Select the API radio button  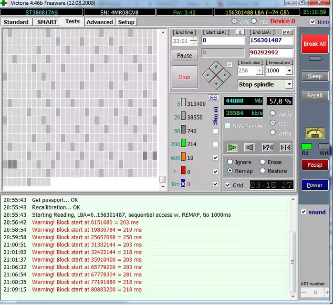(234, 21)
